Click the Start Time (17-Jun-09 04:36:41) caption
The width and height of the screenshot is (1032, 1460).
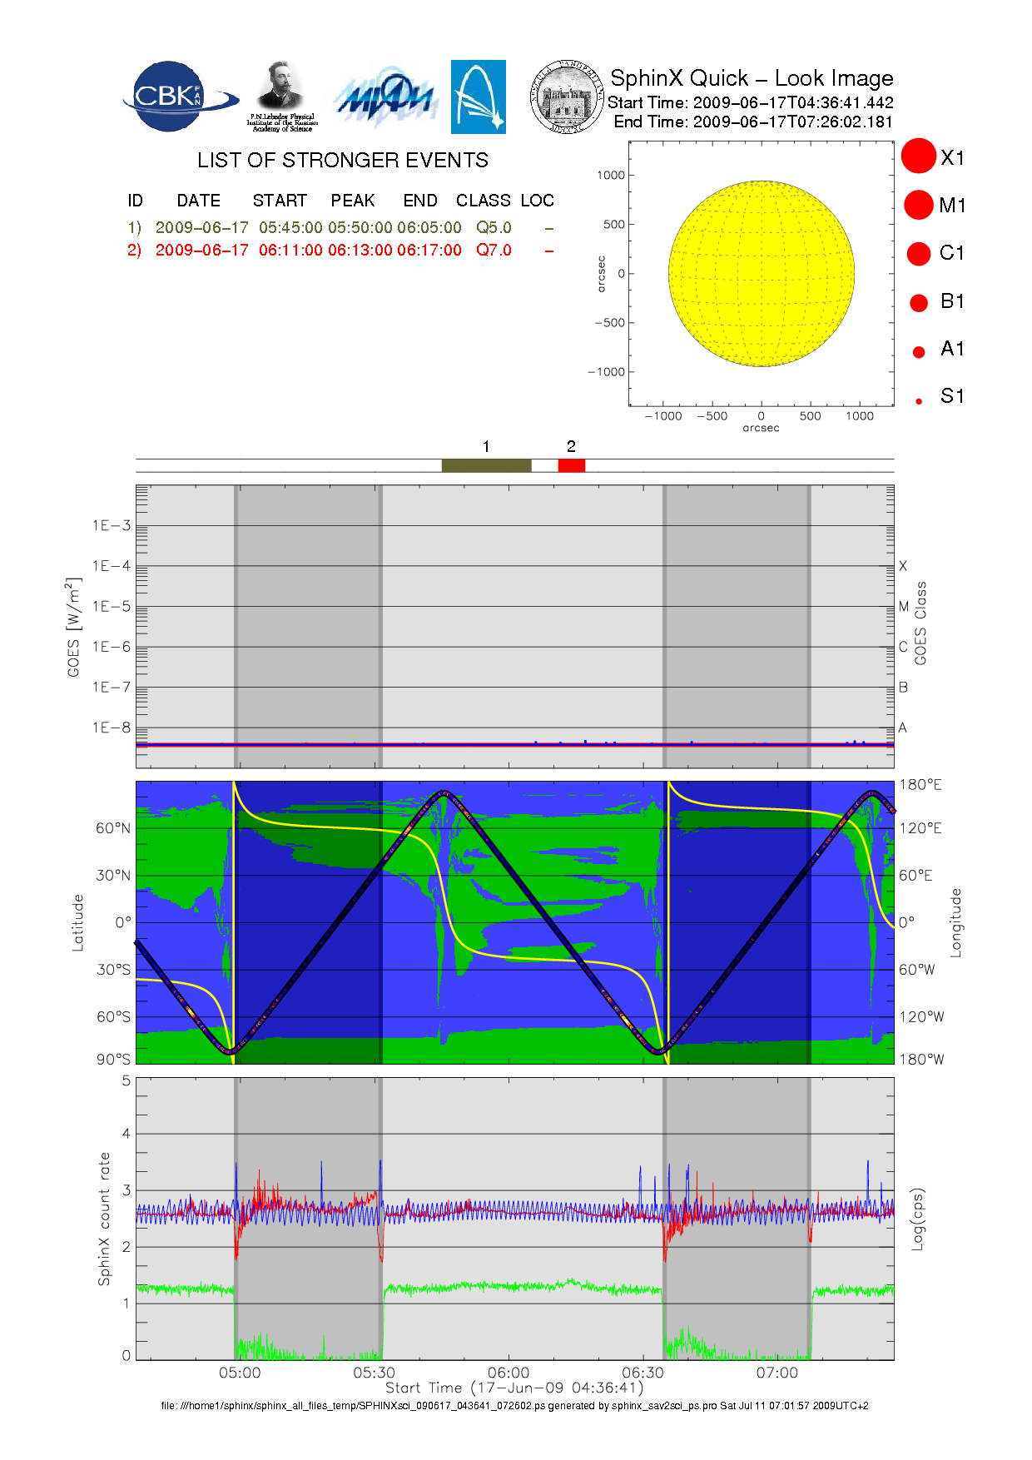tap(514, 1388)
